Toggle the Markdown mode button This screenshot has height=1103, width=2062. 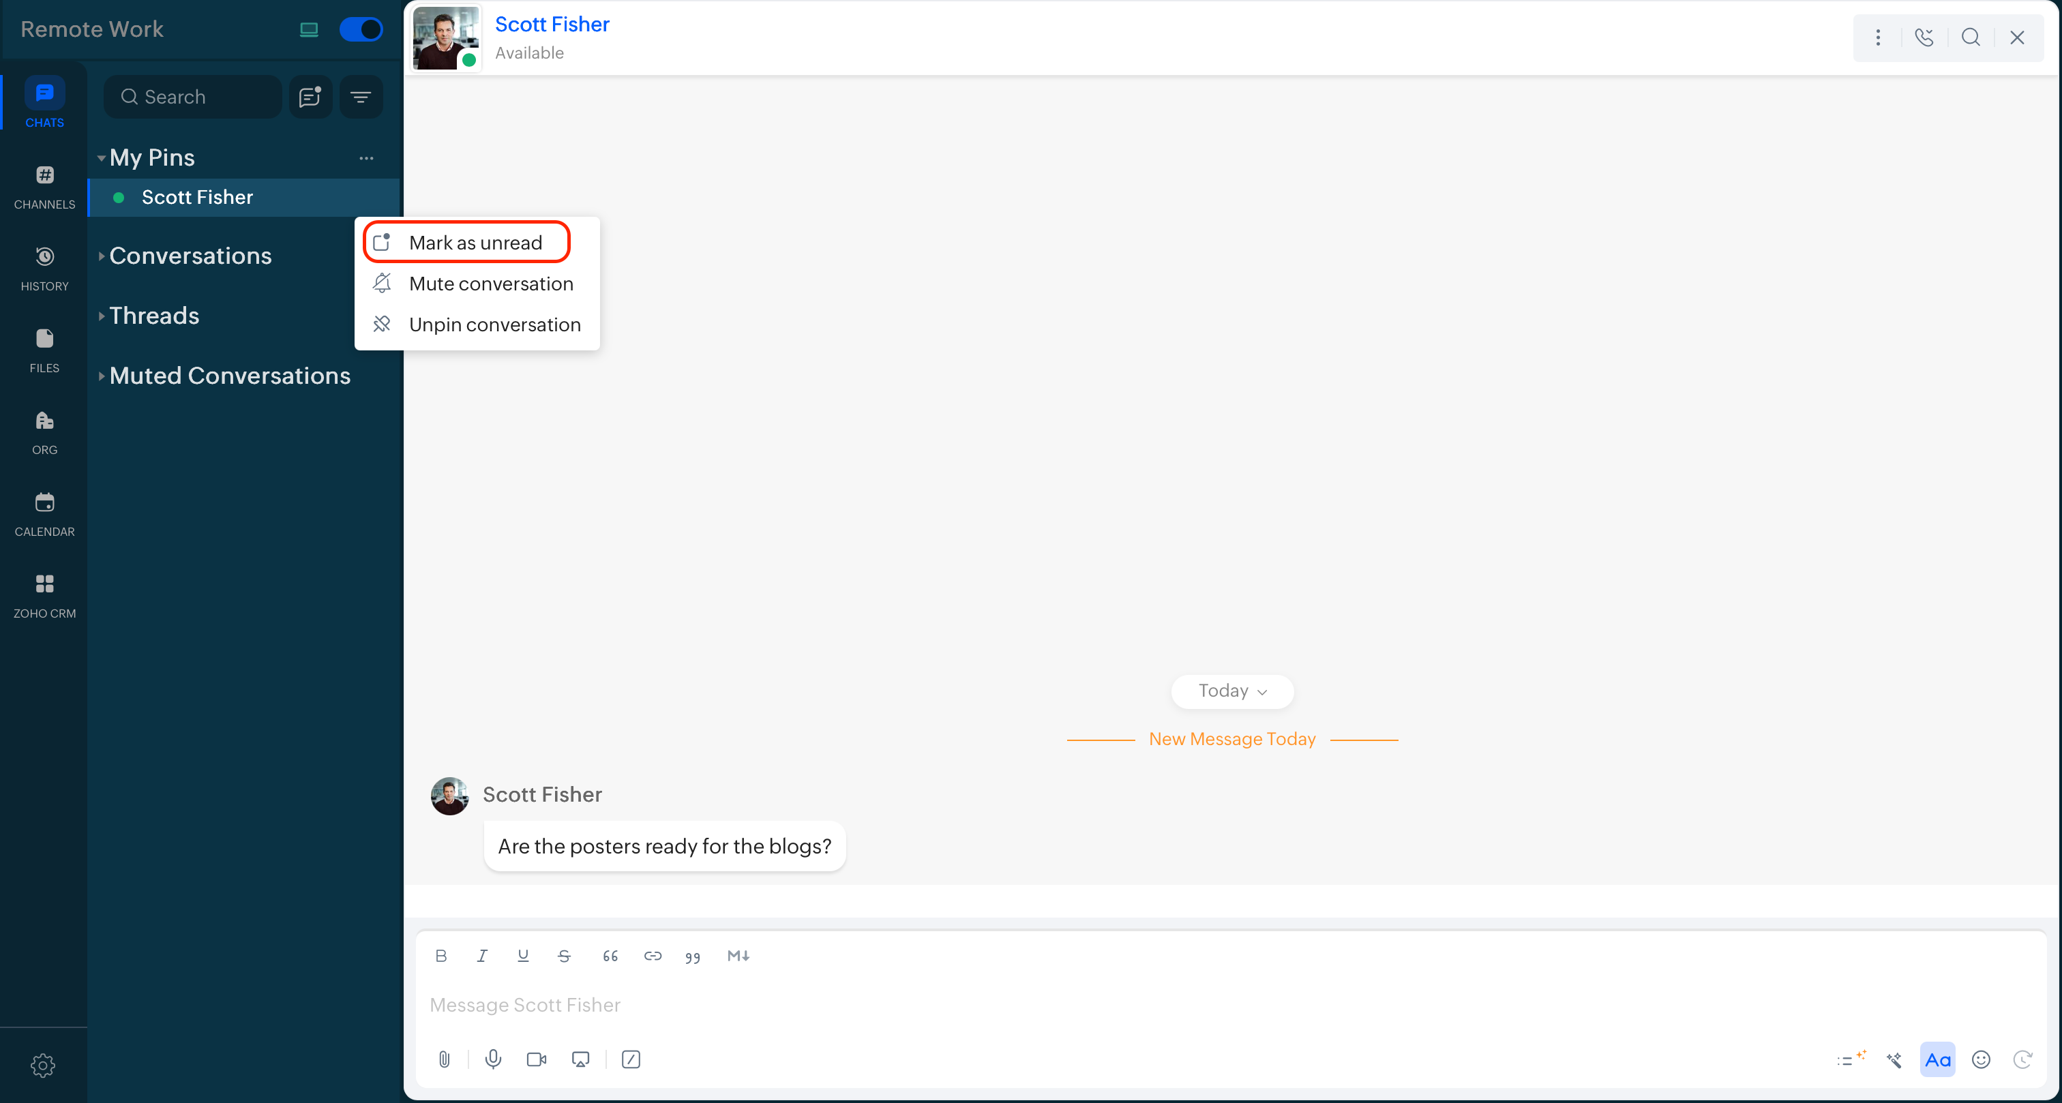coord(738,956)
